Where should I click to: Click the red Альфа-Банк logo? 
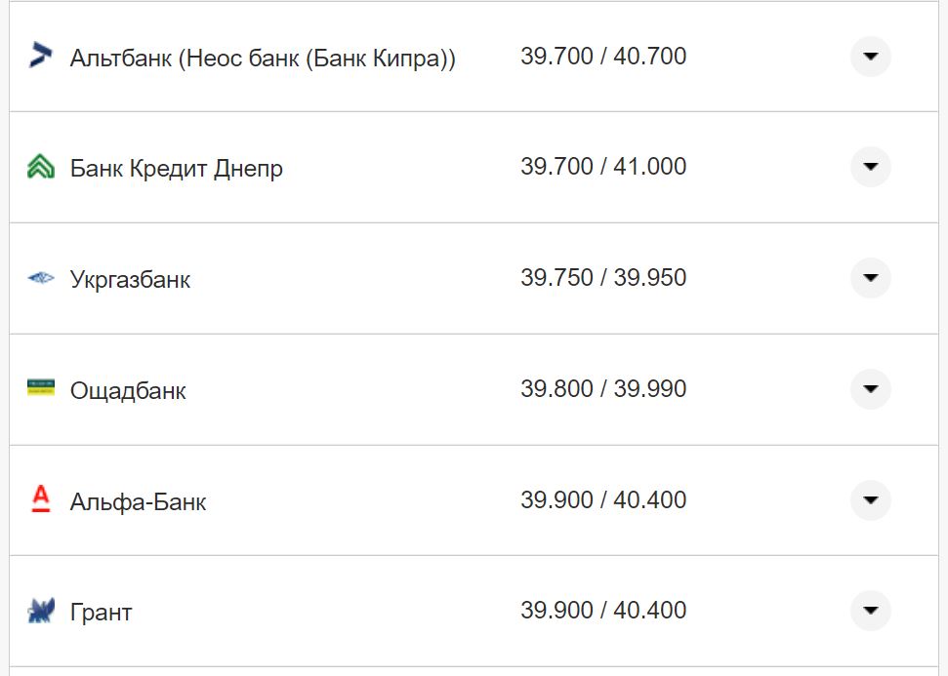click(41, 500)
